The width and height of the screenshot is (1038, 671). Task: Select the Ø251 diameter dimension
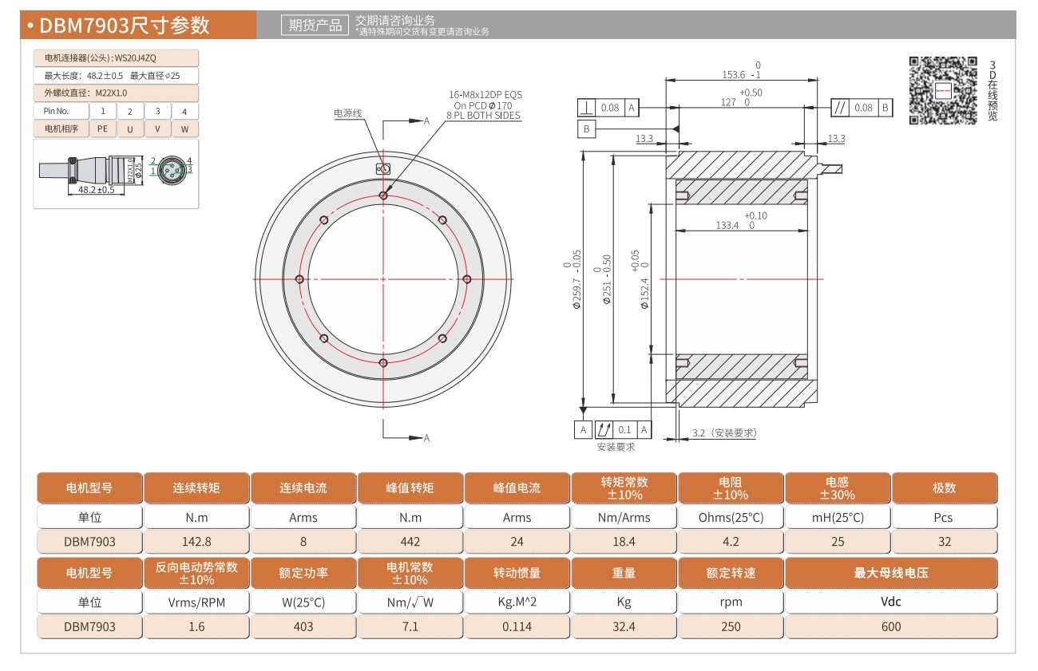click(602, 281)
